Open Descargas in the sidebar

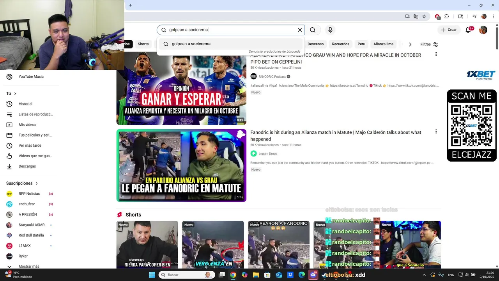(x=27, y=166)
